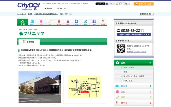Image resolution: width=171 pixels, height=107 pixels.
Task: Select the 住む house icon in the category bar
Action: 41,22
